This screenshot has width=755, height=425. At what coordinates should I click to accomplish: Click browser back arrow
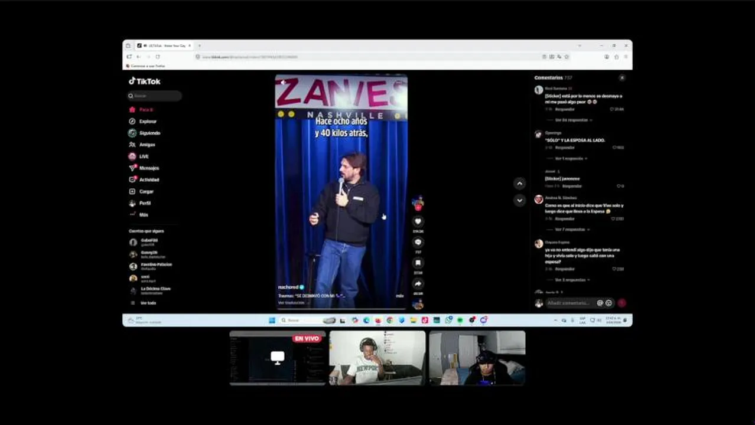[x=138, y=57]
